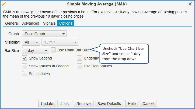
Task: Switch to the Signals tab
Action: tap(49, 23)
